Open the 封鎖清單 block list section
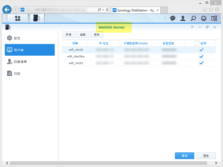The height and width of the screenshot is (167, 223). pos(30,62)
